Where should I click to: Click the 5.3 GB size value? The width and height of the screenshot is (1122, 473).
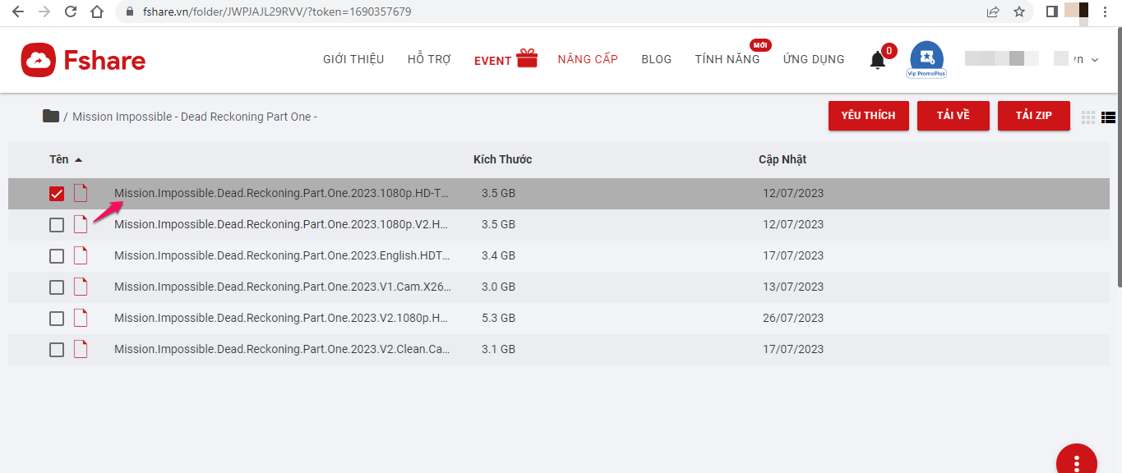coord(498,318)
